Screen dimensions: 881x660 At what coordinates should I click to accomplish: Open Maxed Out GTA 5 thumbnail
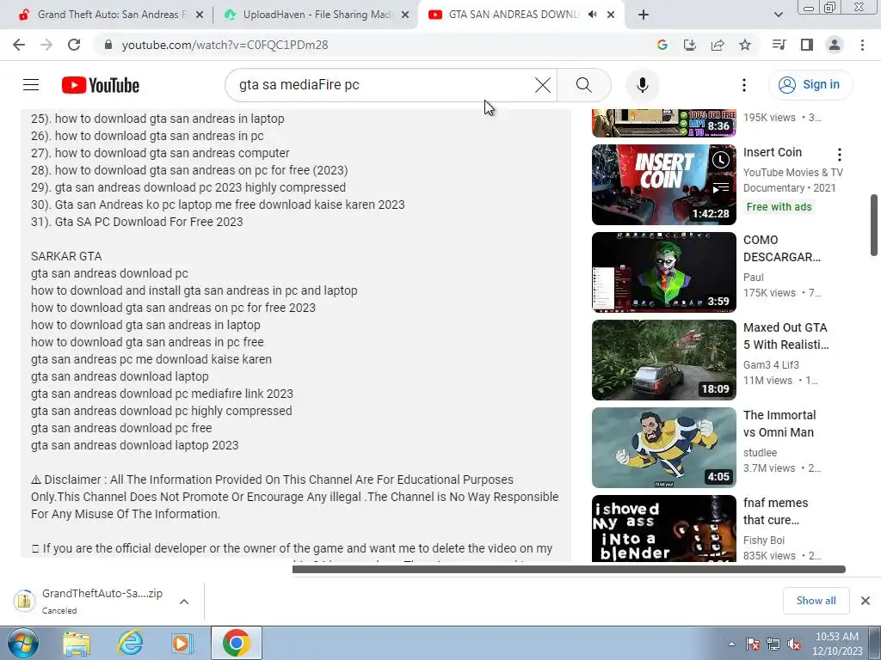[663, 360]
